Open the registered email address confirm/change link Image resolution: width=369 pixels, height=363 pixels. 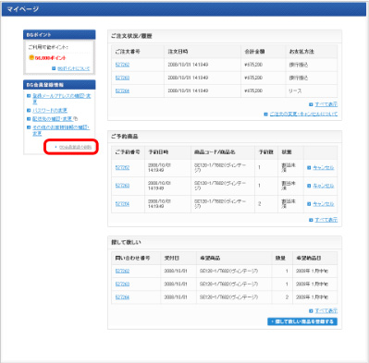click(62, 99)
